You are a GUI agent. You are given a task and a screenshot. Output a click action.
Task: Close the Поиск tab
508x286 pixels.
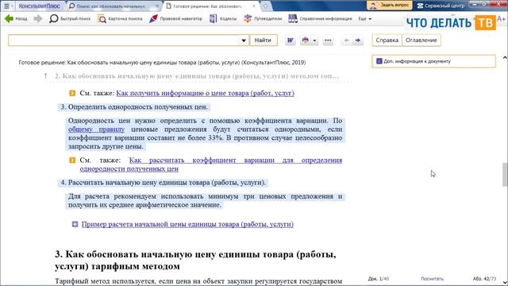point(157,6)
